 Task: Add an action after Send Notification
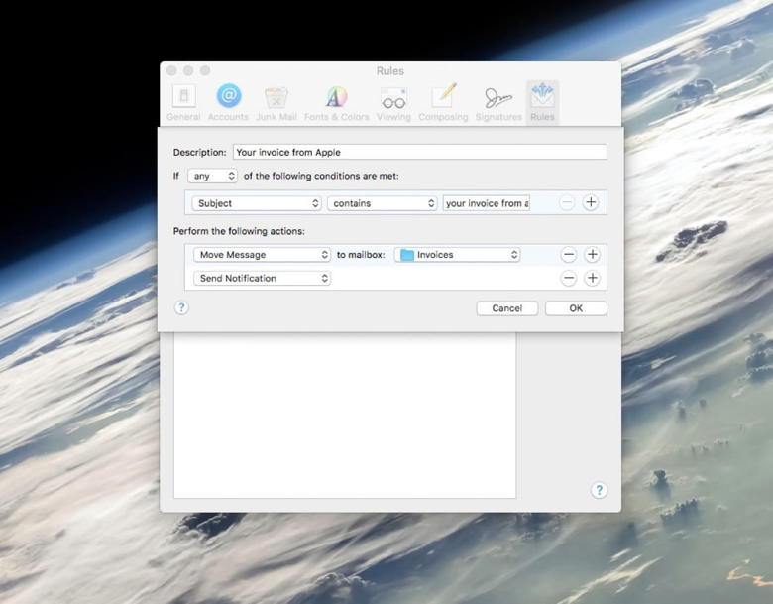pos(592,279)
